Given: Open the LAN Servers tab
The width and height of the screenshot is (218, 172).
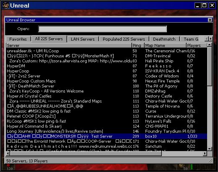Looking at the screenshot, I should pos(83,39).
